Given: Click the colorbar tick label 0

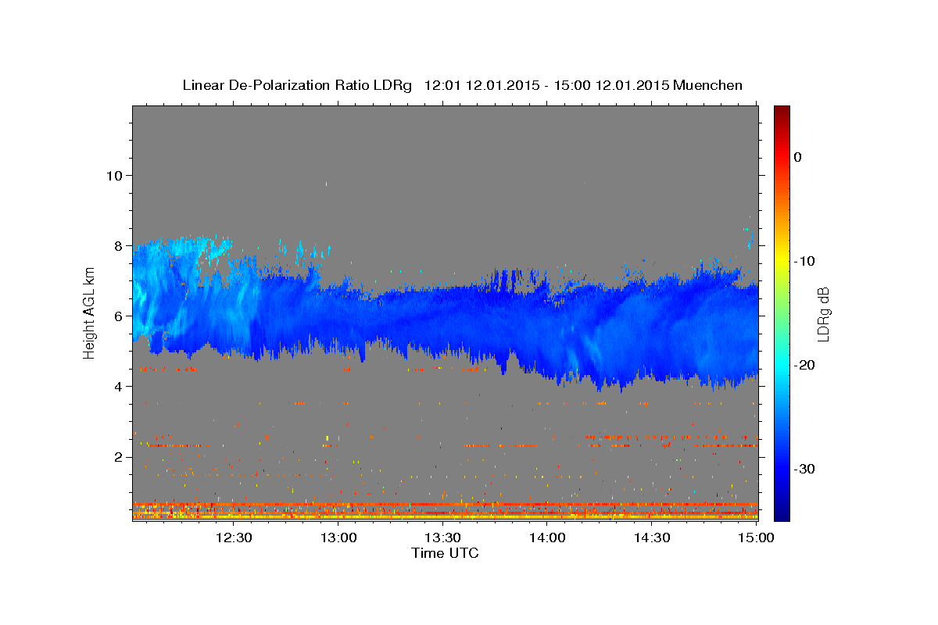Looking at the screenshot, I should pyautogui.click(x=798, y=157).
